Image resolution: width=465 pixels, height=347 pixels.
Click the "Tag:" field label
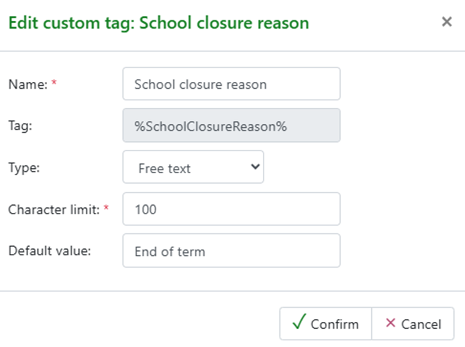click(x=20, y=126)
